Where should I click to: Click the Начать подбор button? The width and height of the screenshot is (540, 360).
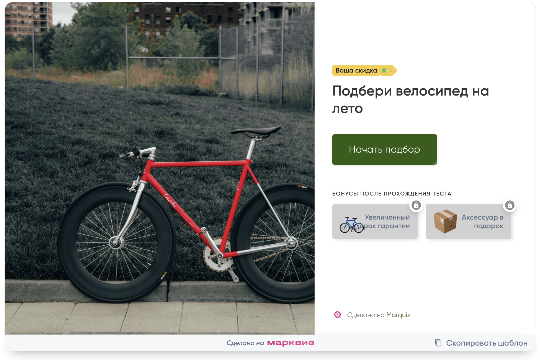pos(384,150)
